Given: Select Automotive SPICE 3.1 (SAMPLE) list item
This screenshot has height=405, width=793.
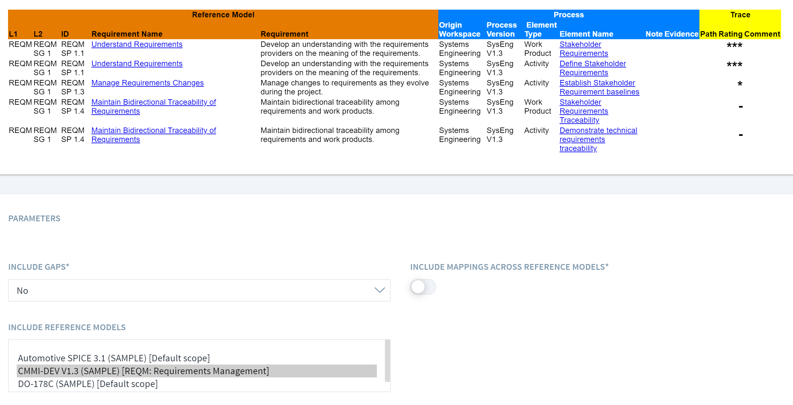Looking at the screenshot, I should [114, 358].
